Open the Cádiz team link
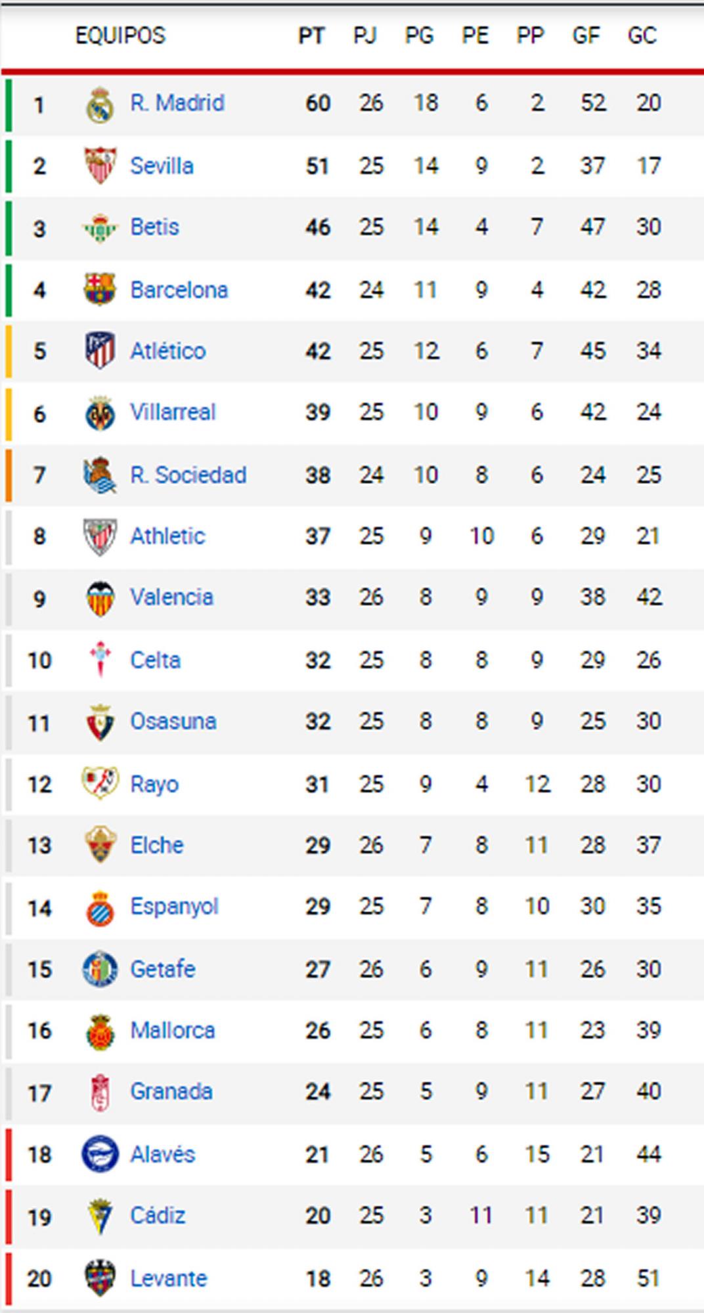The image size is (704, 1313). (158, 1215)
